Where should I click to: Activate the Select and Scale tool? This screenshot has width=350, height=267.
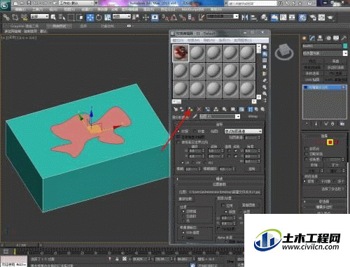click(108, 17)
